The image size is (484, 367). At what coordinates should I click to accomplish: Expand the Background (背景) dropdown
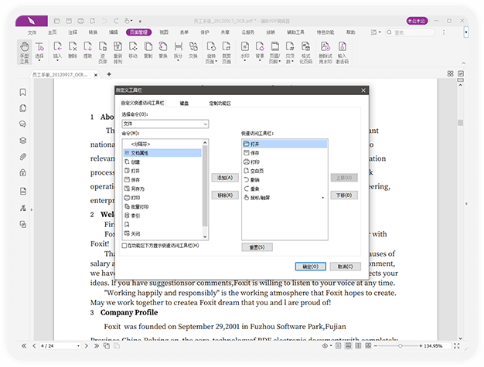coord(260,61)
